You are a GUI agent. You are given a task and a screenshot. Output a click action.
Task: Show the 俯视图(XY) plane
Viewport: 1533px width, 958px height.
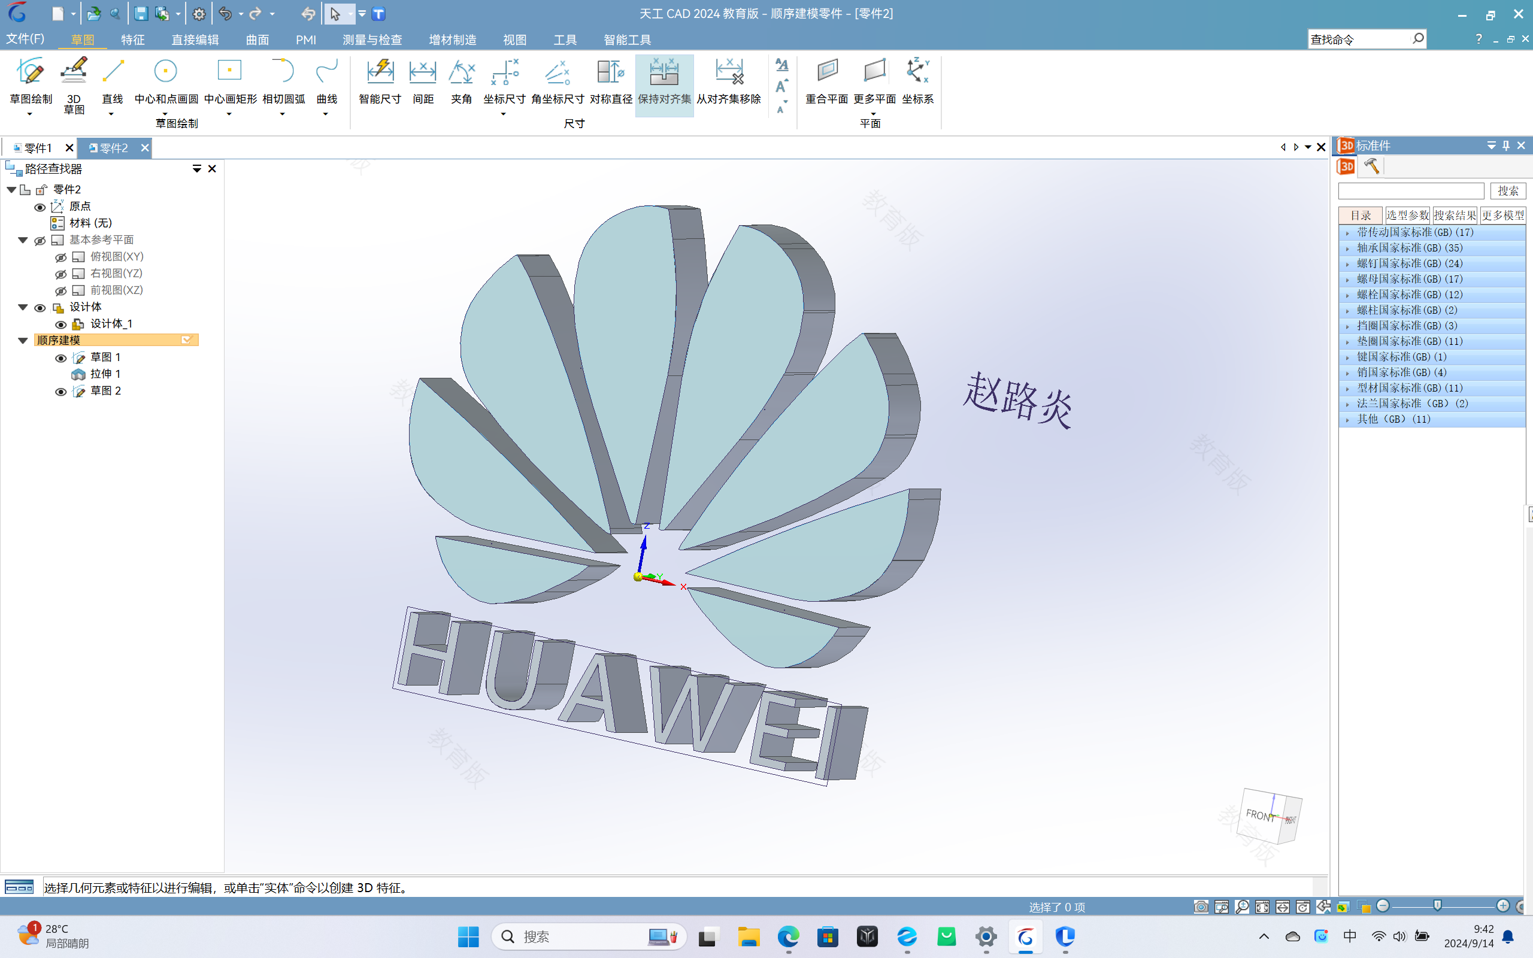pyautogui.click(x=60, y=257)
